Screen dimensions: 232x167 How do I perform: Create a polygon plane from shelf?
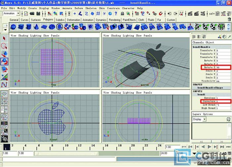44,27
